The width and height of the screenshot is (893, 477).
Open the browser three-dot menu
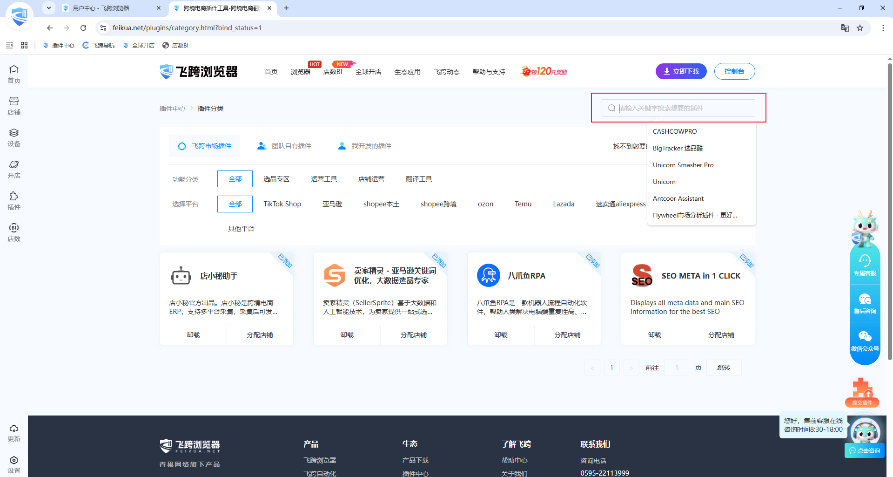[883, 28]
